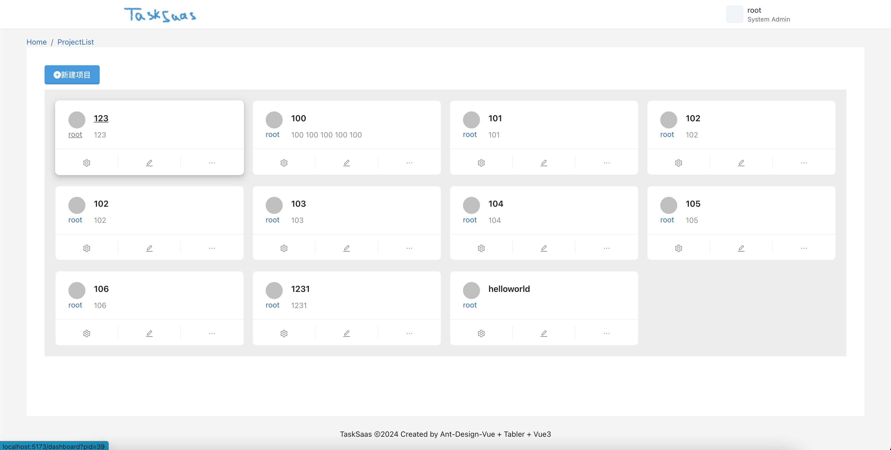Click root owner link on project 100

coord(272,135)
